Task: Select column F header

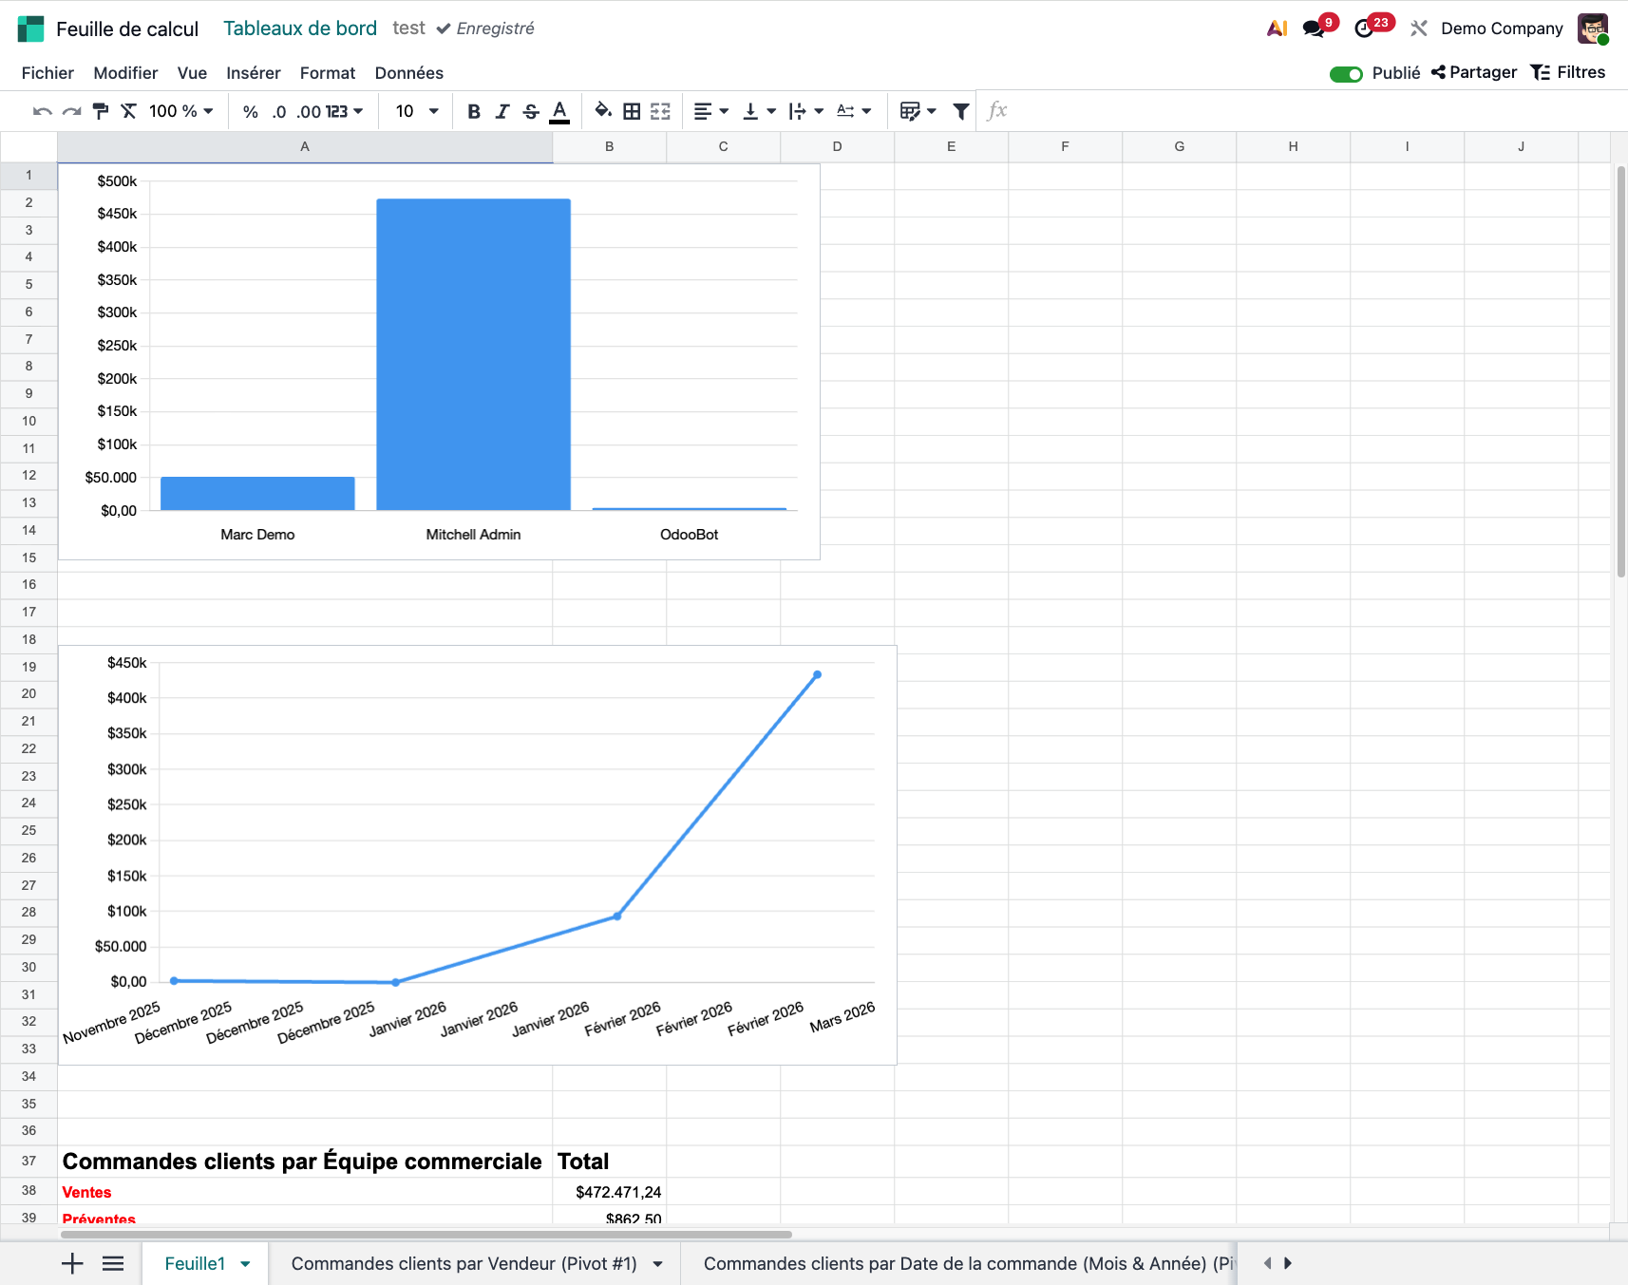Action: click(1065, 146)
